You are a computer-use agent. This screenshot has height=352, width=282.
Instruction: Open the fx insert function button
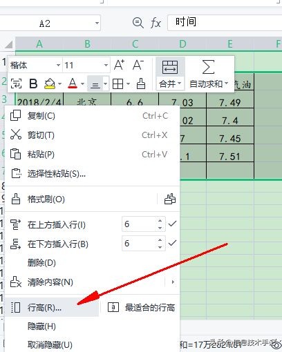[x=156, y=23]
